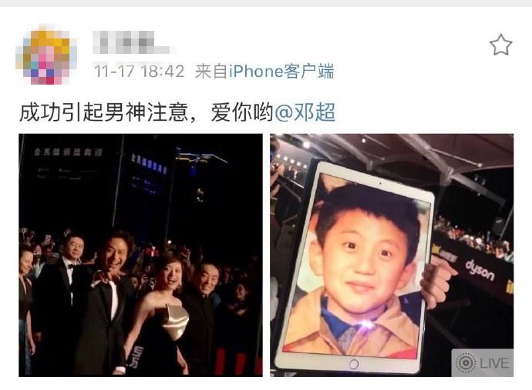Open the @邓超 mention link
The width and height of the screenshot is (532, 390).
coord(305,112)
